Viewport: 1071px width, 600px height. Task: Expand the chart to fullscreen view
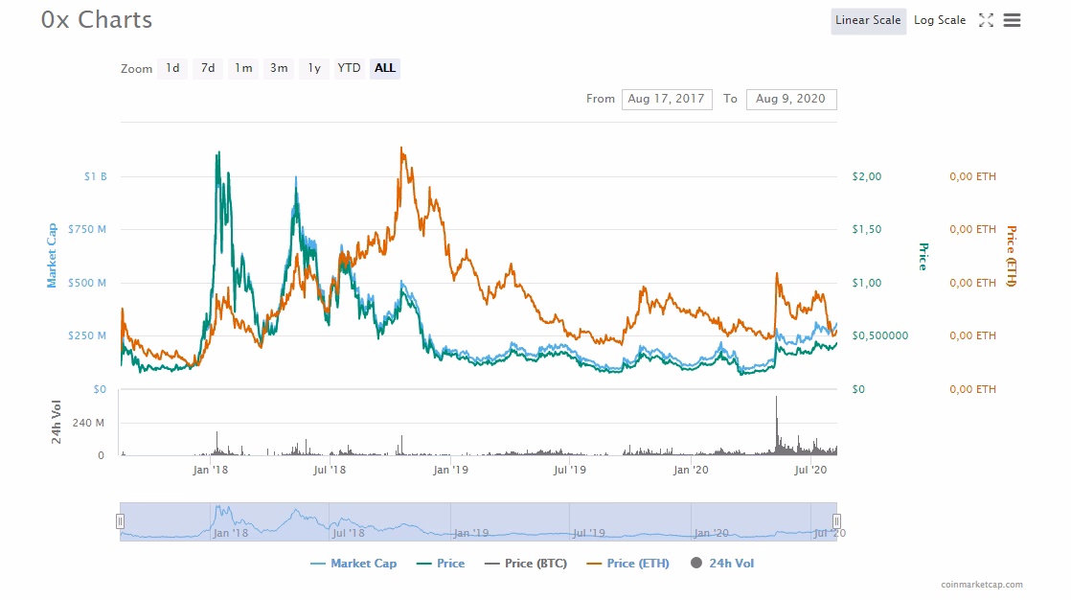pos(986,20)
